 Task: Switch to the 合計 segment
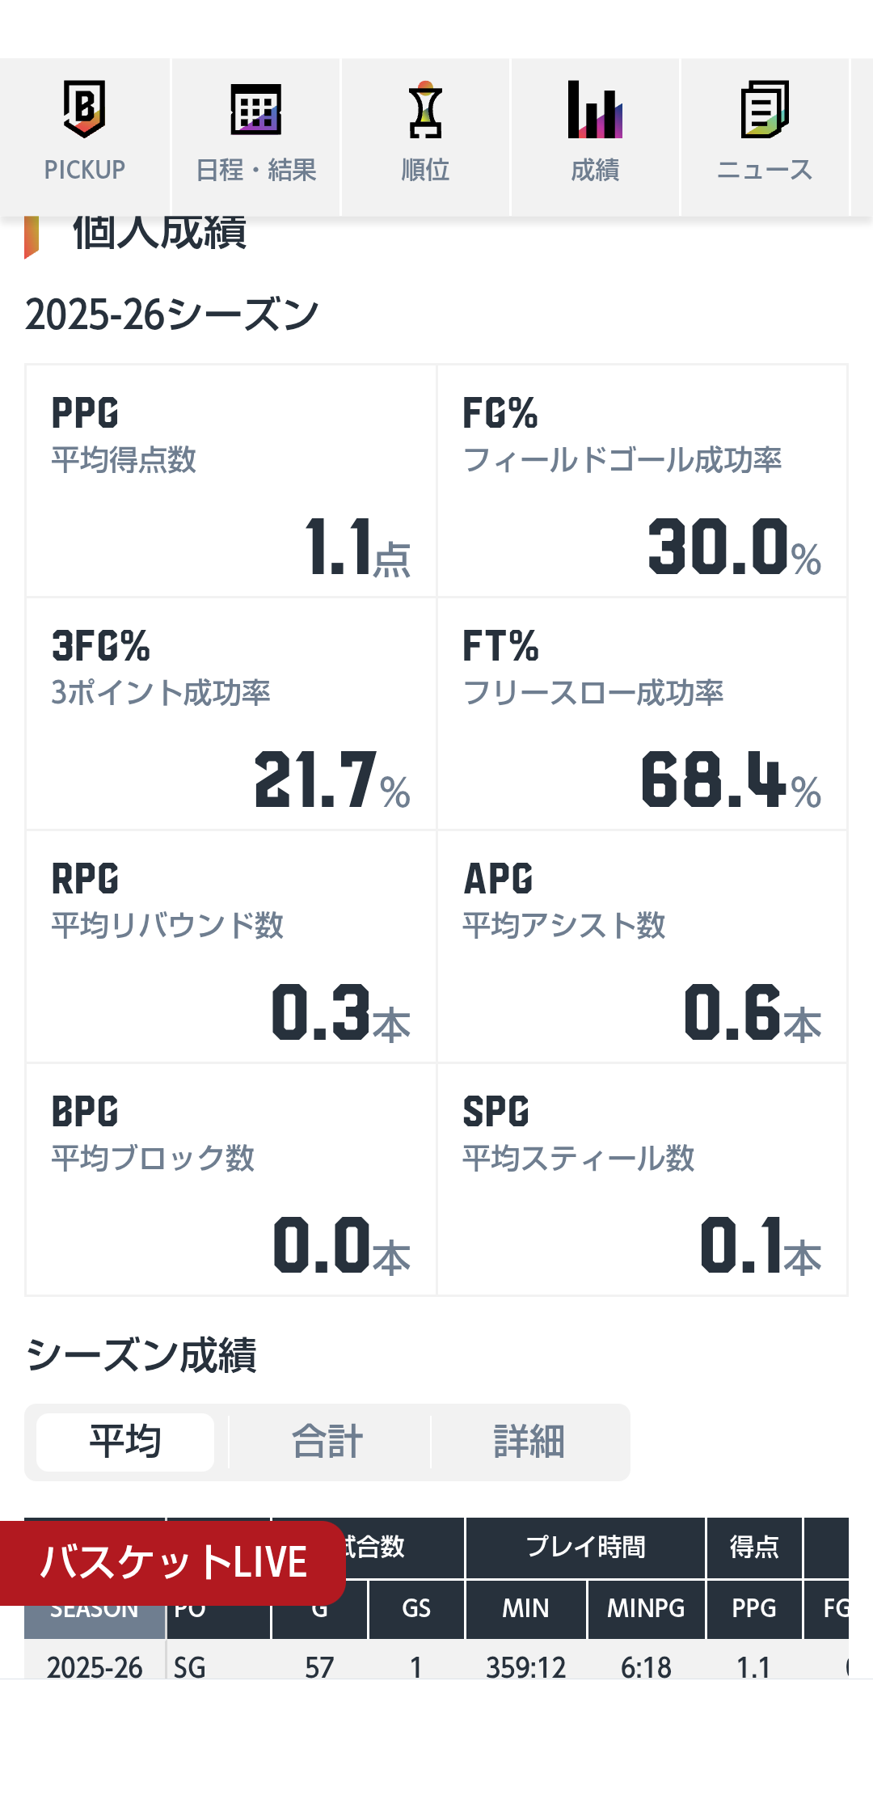[327, 1442]
